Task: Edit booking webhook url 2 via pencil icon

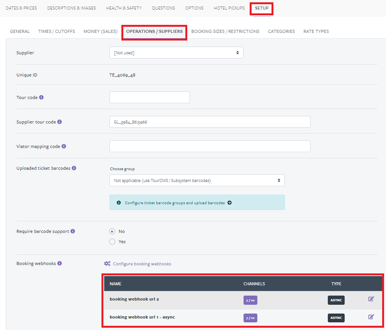Action: coord(371,299)
